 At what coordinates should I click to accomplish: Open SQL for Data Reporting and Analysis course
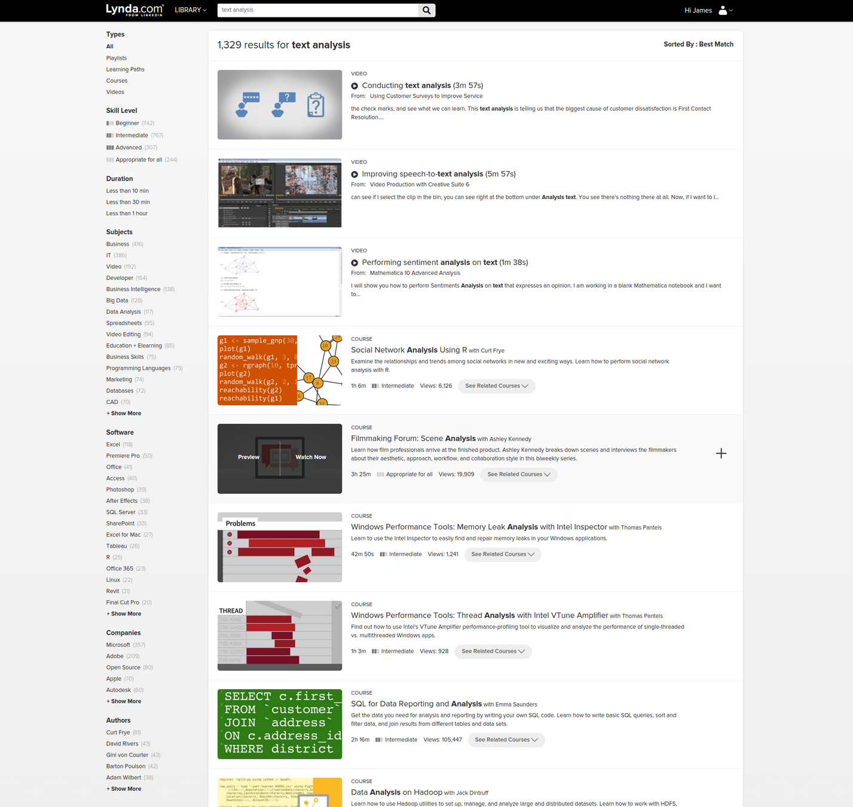coord(416,704)
